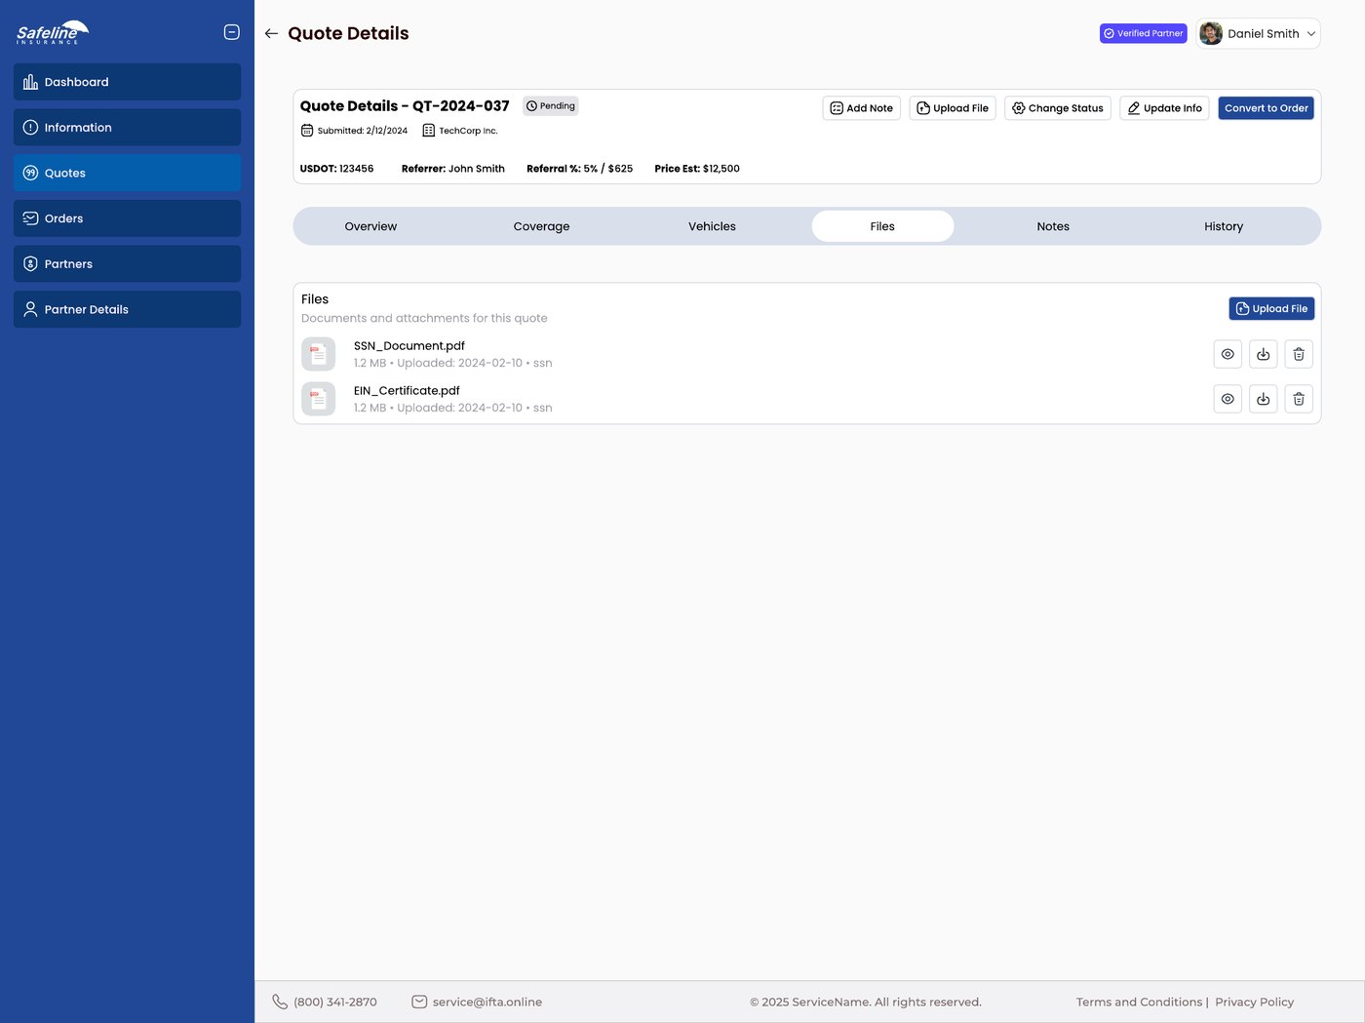Click the SSN_Document.pdf file thumbnail icon
Viewport: 1365px width, 1023px height.
coord(318,354)
